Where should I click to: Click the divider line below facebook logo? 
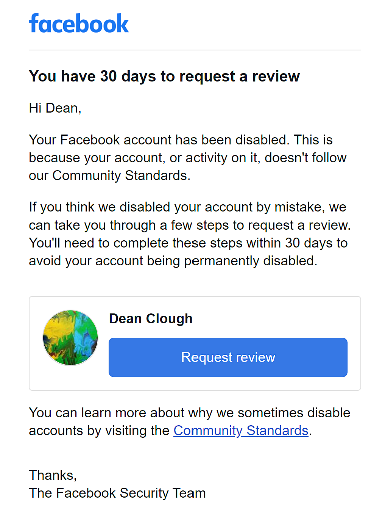195,50
